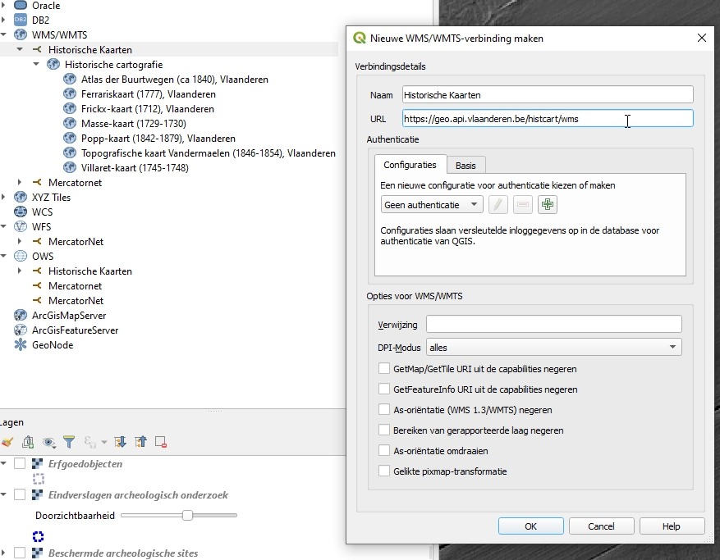Open the DPI-Modus dropdown
The width and height of the screenshot is (720, 560).
click(554, 347)
